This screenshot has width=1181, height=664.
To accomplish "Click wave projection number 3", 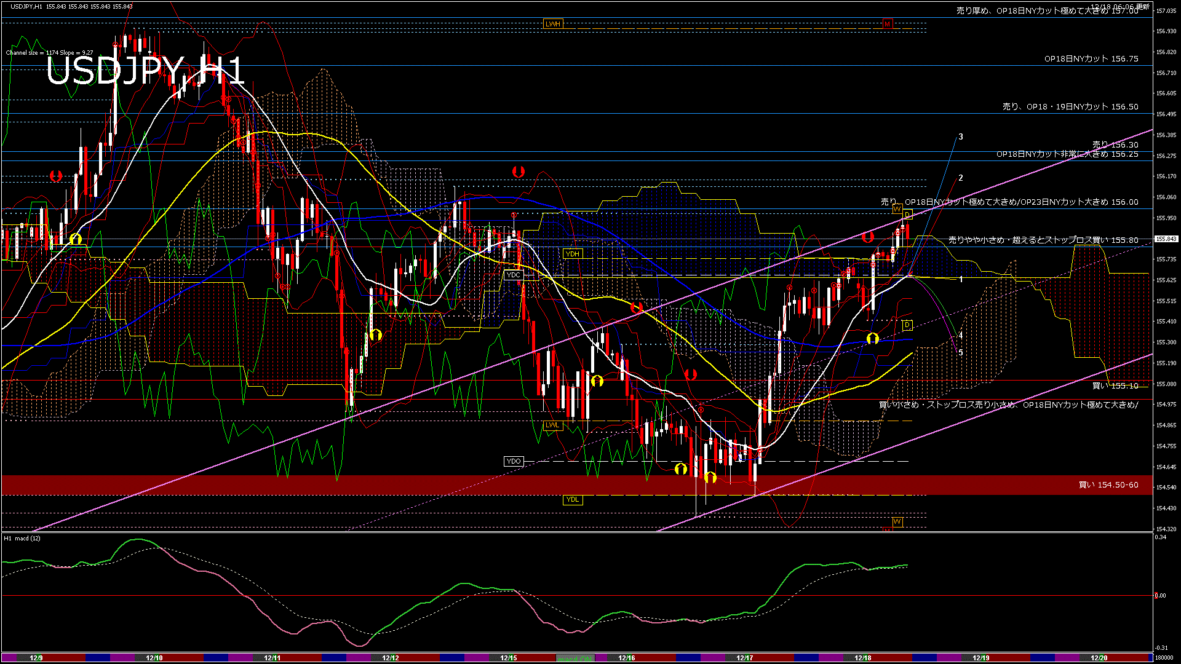I will tap(961, 136).
